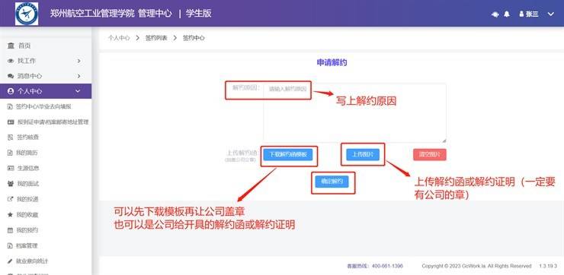Click the 确定解约 submit button

pos(332,182)
